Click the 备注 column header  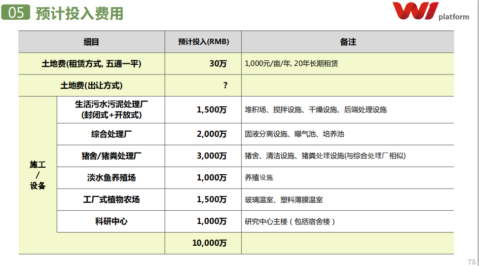click(x=348, y=42)
